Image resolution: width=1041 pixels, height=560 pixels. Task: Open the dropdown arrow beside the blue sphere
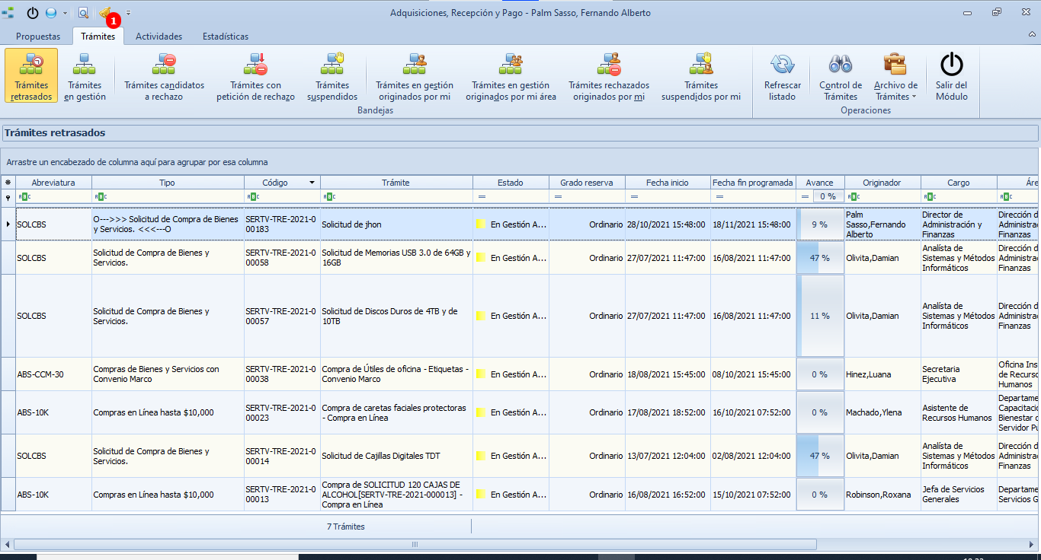(x=65, y=13)
